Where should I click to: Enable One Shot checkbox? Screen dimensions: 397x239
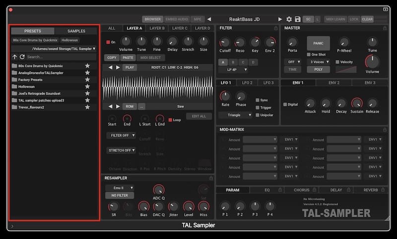(x=309, y=54)
